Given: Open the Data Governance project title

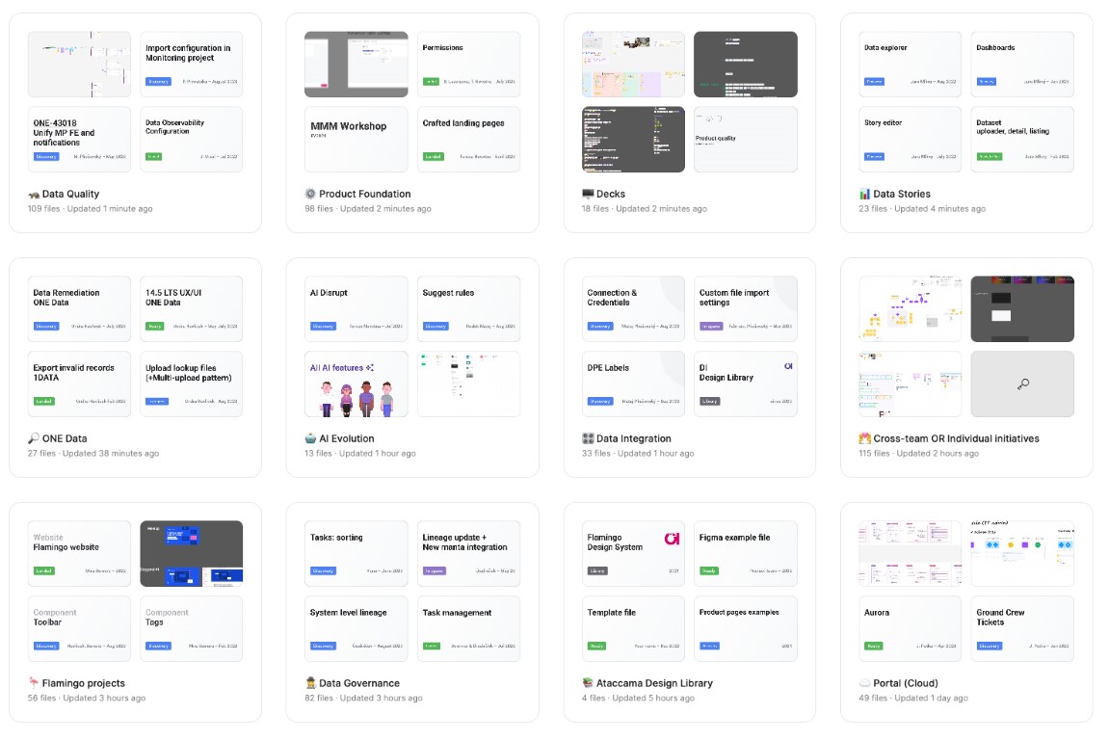Looking at the screenshot, I should (x=359, y=683).
